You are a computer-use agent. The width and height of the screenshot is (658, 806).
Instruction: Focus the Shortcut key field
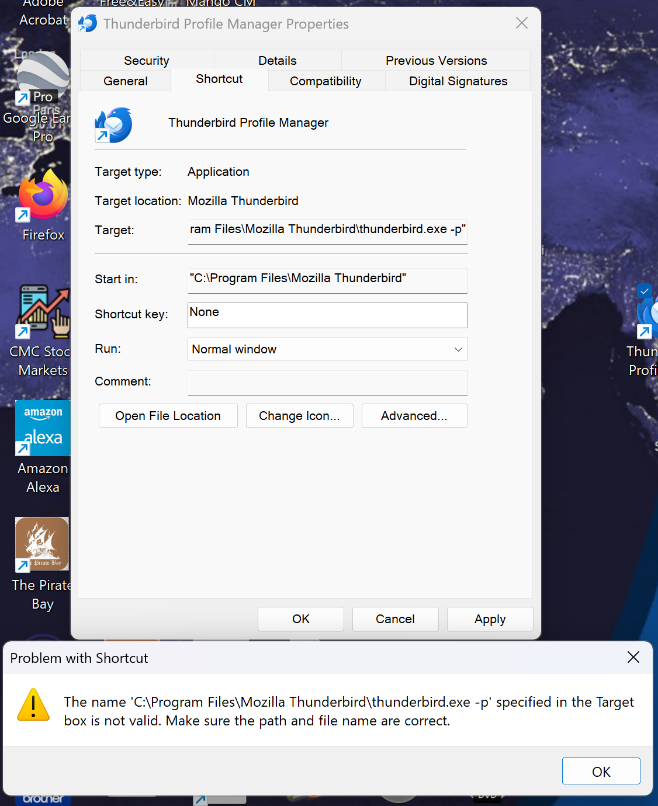pos(327,315)
